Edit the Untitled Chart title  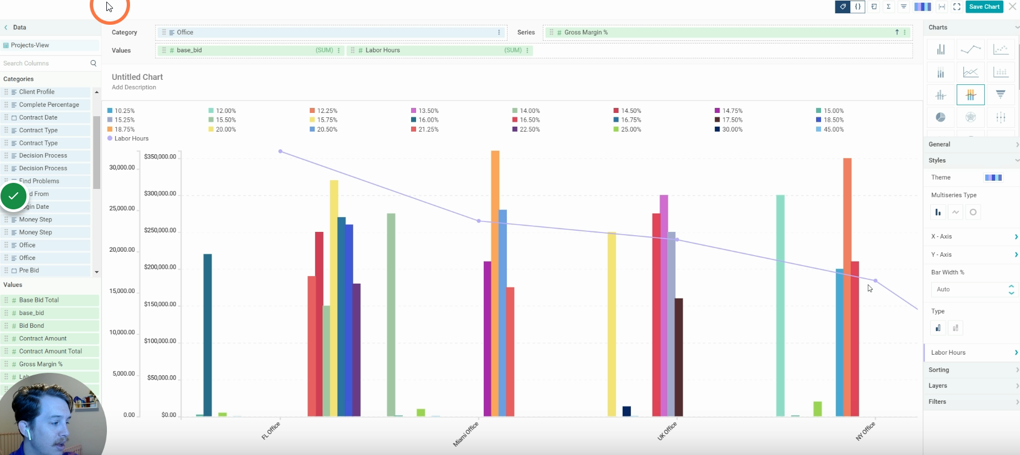click(137, 77)
